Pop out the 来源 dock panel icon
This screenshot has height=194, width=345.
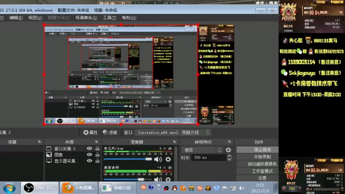tap(96, 142)
